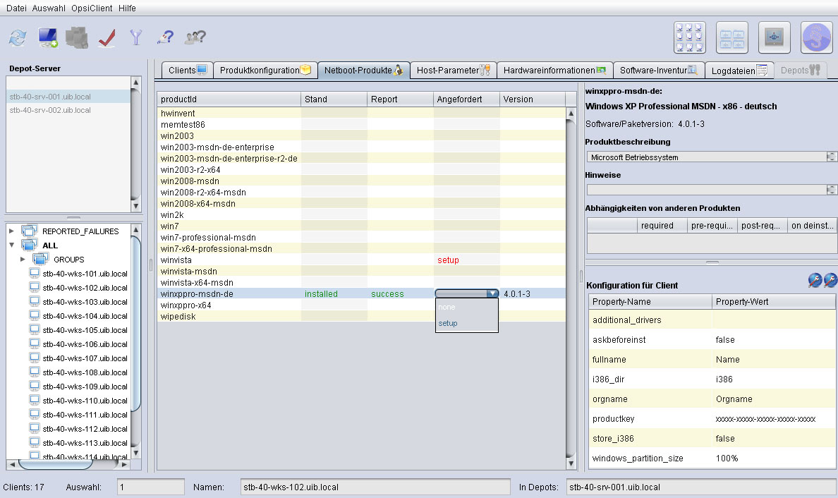This screenshot has height=498, width=838.
Task: Choose 'setup' in the open dropdown list
Action: pyautogui.click(x=466, y=323)
